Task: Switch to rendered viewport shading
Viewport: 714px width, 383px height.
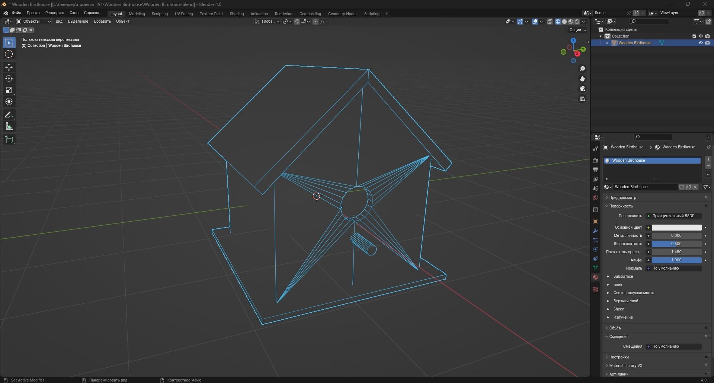Action: (x=577, y=22)
